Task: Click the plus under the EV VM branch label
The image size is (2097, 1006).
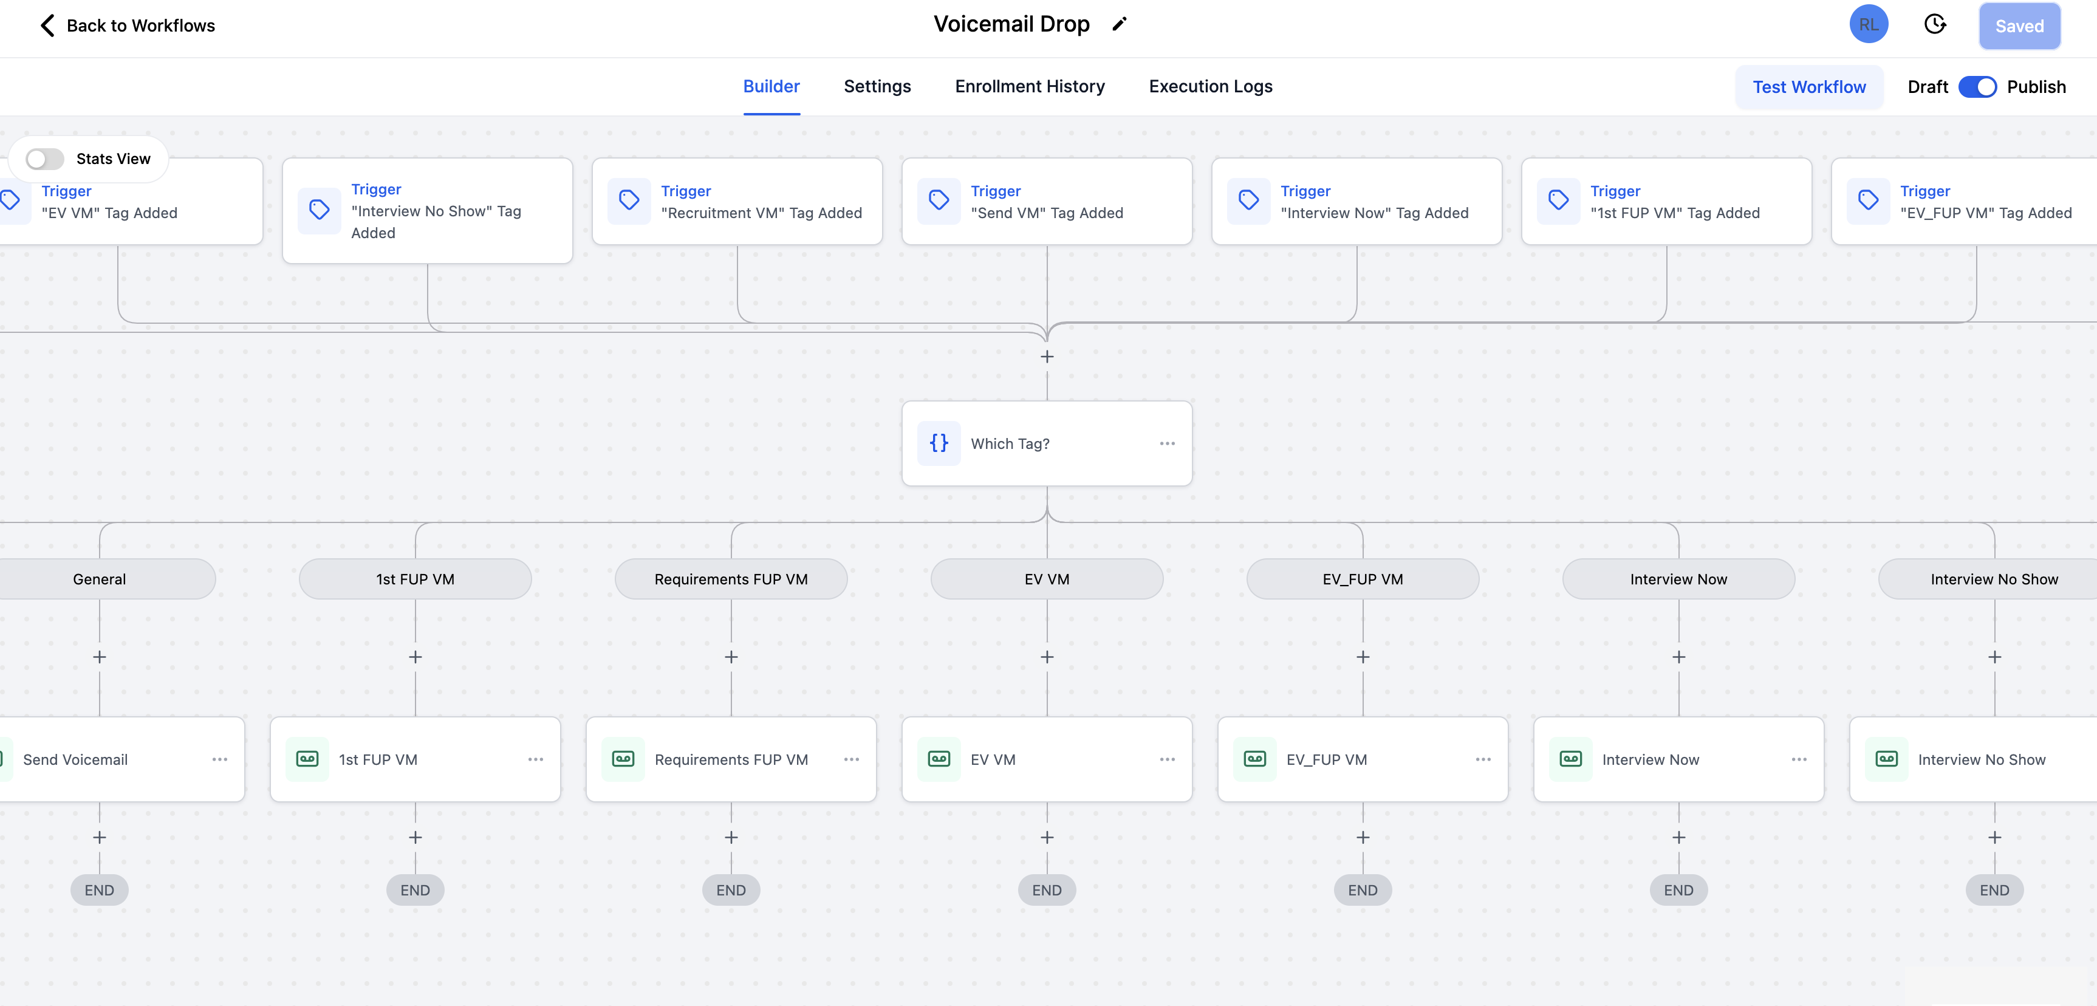Action: pyautogui.click(x=1047, y=657)
